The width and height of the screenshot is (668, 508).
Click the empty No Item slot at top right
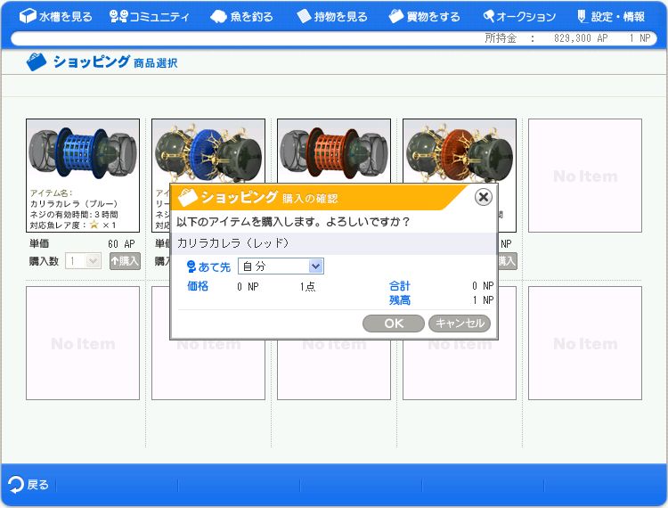pyautogui.click(x=584, y=176)
